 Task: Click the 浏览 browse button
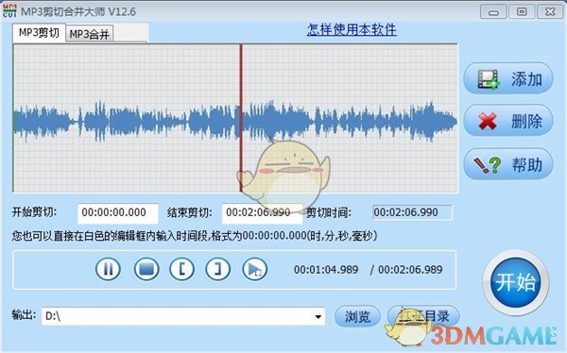pyautogui.click(x=357, y=316)
